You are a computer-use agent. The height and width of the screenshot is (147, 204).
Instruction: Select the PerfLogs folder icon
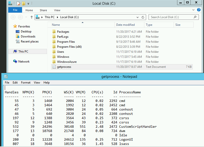54,37
